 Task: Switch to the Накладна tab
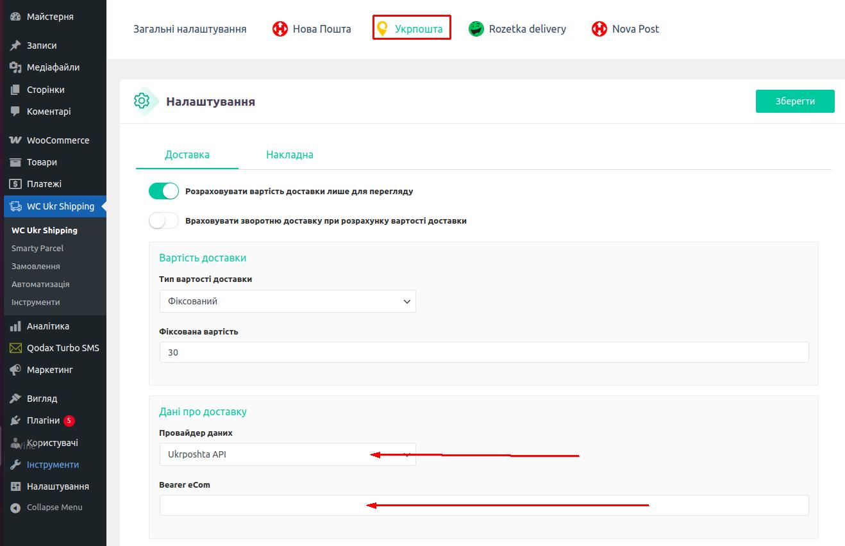(x=290, y=154)
